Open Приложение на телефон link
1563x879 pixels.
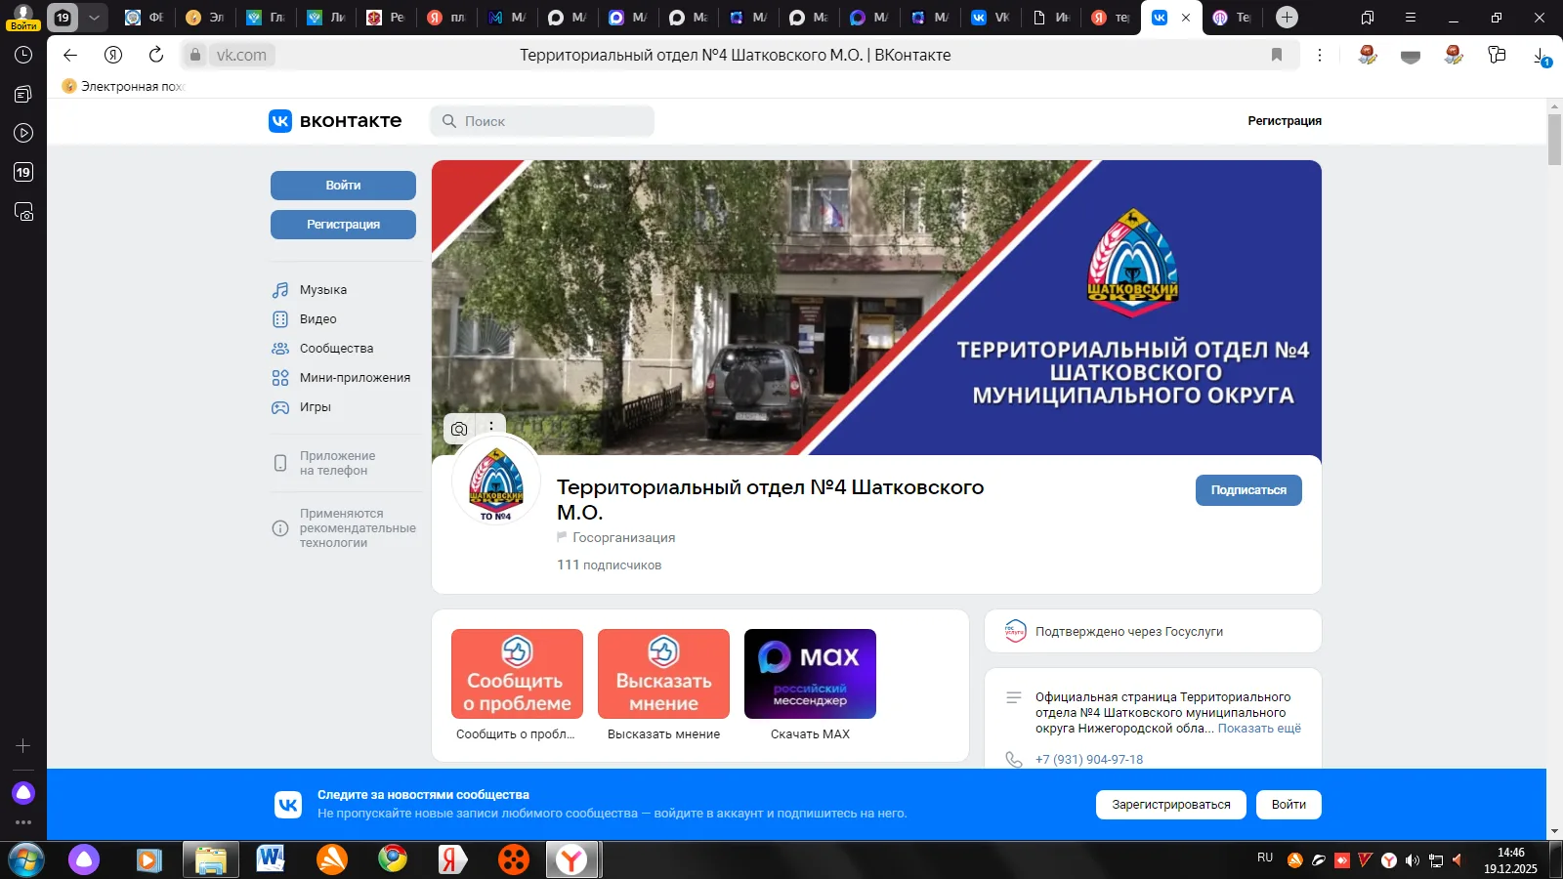click(337, 463)
